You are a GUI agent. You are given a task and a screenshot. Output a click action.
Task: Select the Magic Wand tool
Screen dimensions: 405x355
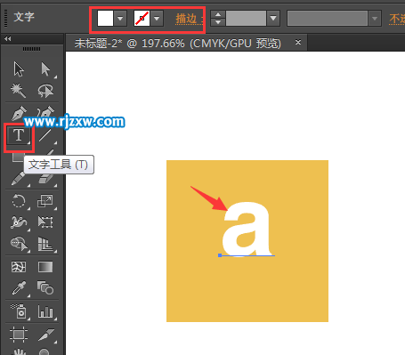coord(19,91)
